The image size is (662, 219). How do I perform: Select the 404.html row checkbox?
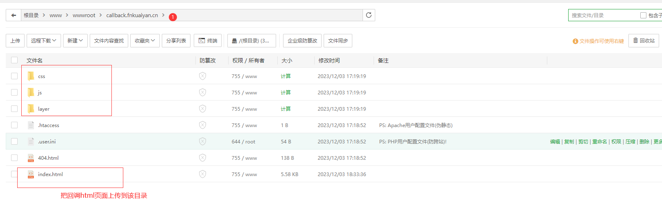click(x=14, y=158)
